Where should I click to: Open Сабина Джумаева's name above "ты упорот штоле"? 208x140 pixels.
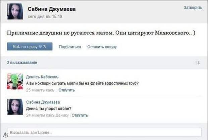(x=43, y=102)
